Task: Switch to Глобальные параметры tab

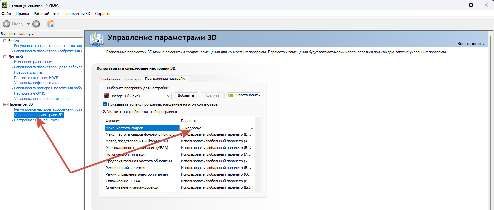Action: (121, 79)
